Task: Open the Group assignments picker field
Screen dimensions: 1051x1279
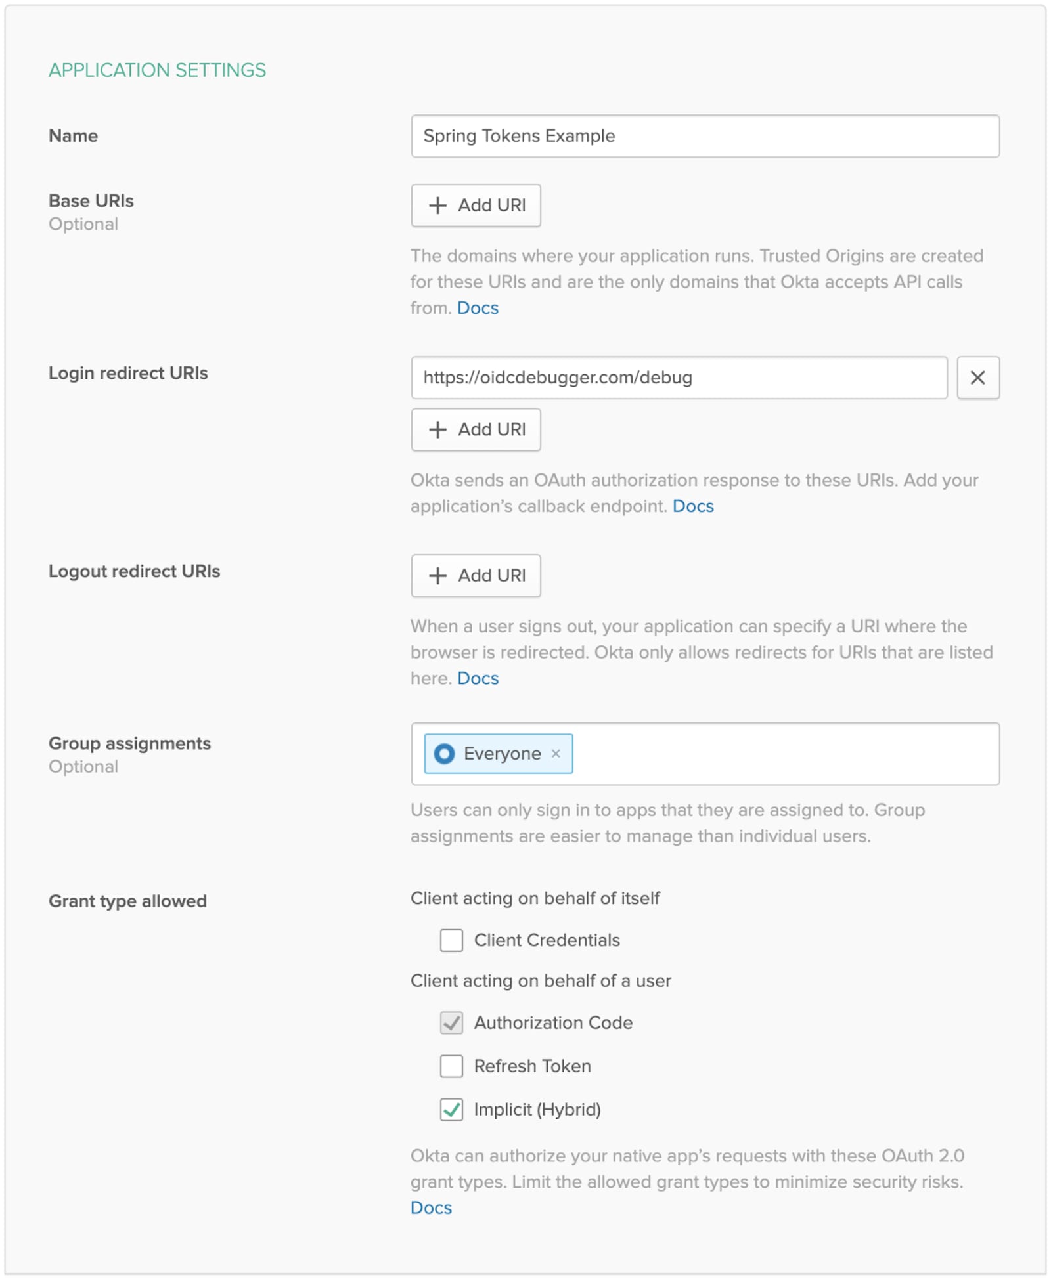Action: point(788,754)
